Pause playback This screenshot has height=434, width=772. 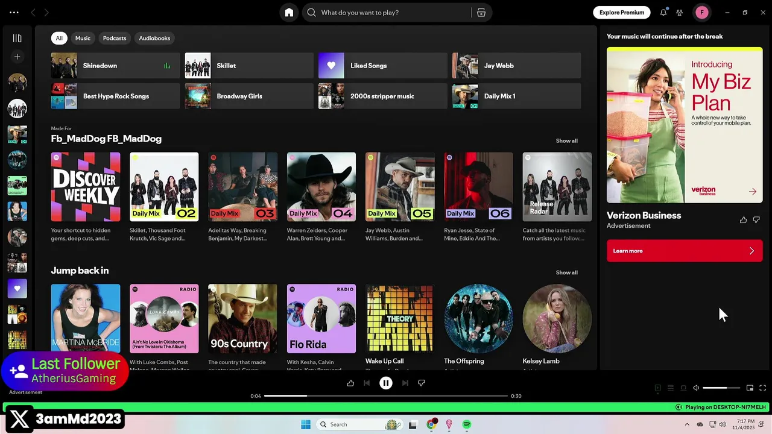pyautogui.click(x=386, y=383)
